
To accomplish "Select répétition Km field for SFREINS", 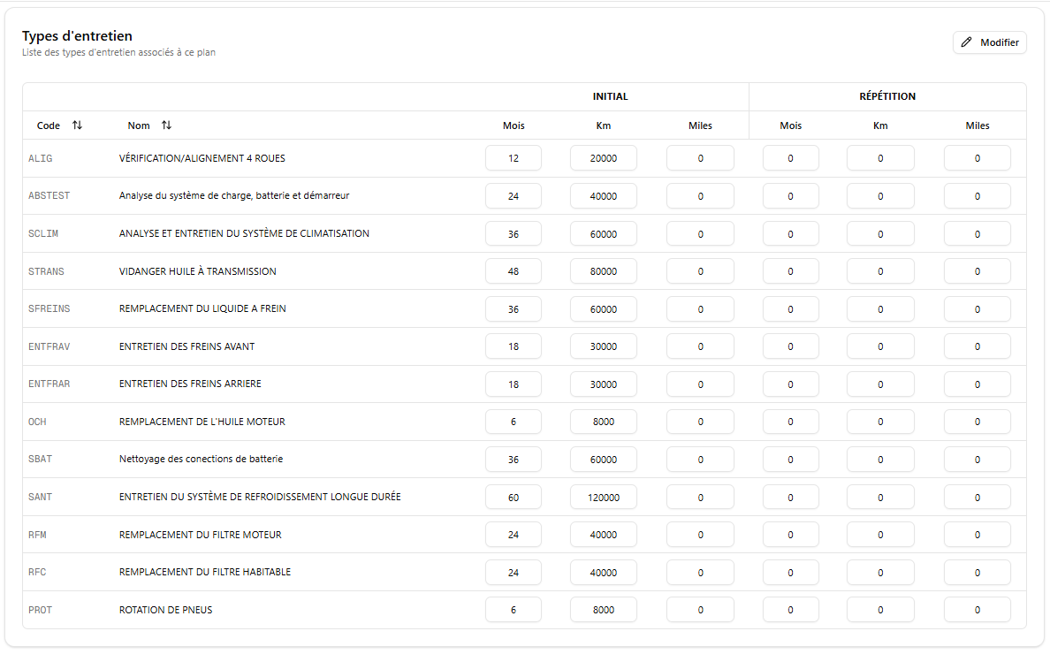I will [x=880, y=309].
